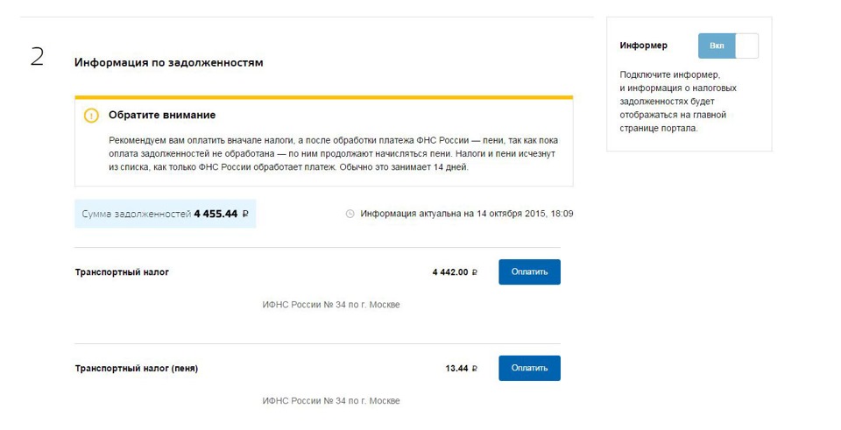
Task: Pay the 4 442.00 Транспортный налог debt
Action: pyautogui.click(x=529, y=271)
